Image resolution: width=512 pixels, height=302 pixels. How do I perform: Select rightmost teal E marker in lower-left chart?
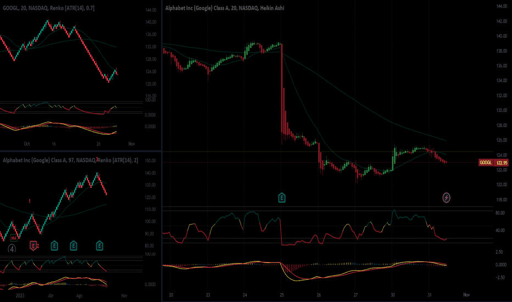(x=100, y=245)
